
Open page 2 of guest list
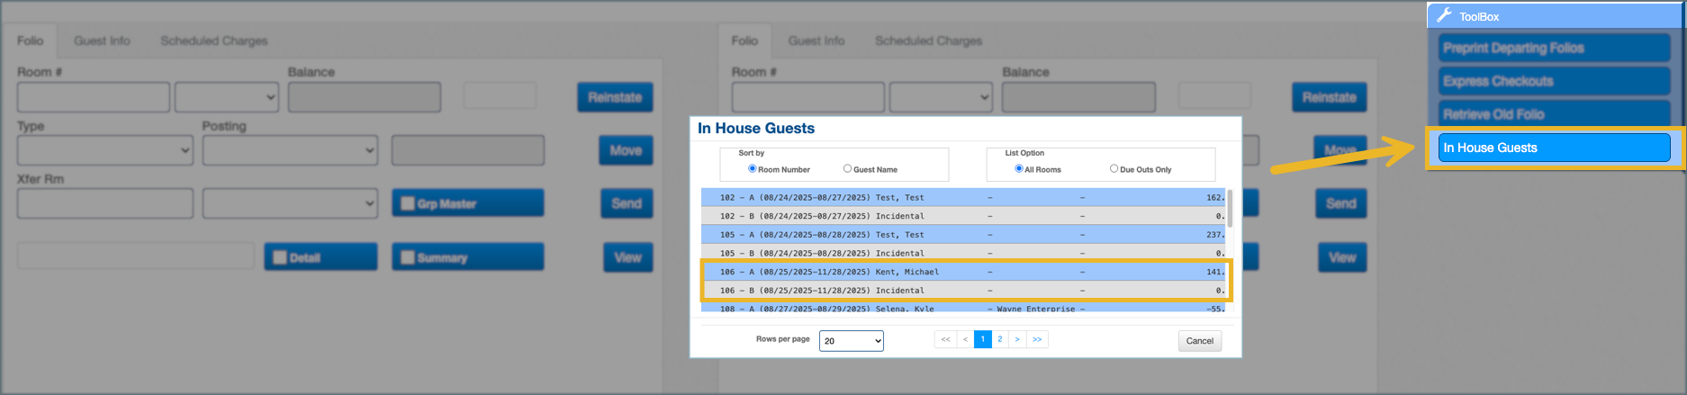coord(999,339)
